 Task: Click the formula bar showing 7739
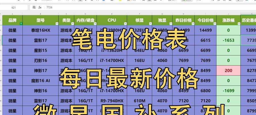[x=143, y=7]
